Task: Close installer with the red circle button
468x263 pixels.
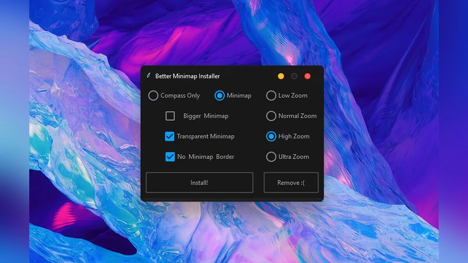Action: click(x=307, y=76)
